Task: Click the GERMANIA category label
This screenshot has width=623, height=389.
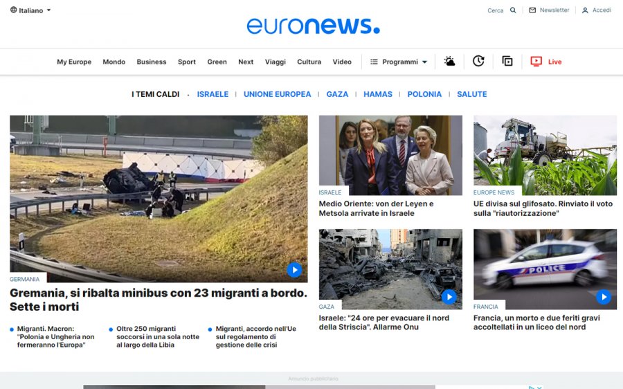Action: coord(25,280)
